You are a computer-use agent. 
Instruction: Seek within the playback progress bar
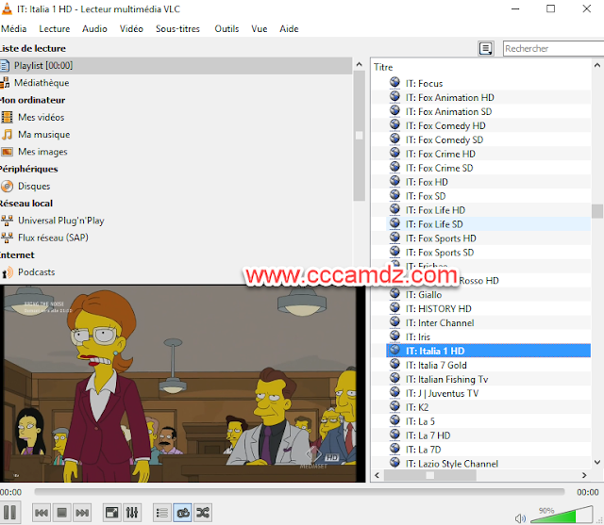(x=299, y=491)
